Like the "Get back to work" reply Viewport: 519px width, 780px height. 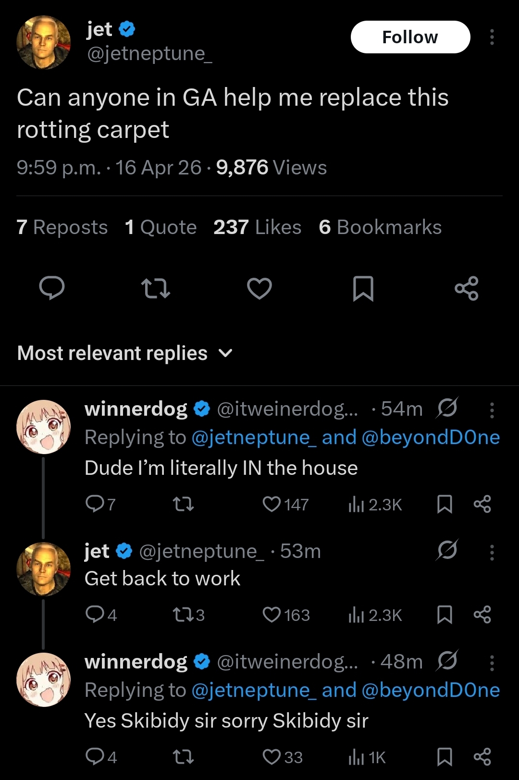pyautogui.click(x=272, y=615)
